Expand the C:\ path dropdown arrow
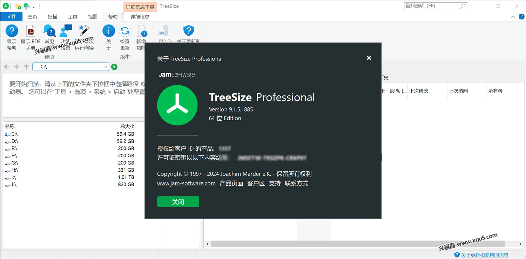This screenshot has width=526, height=259. click(105, 67)
